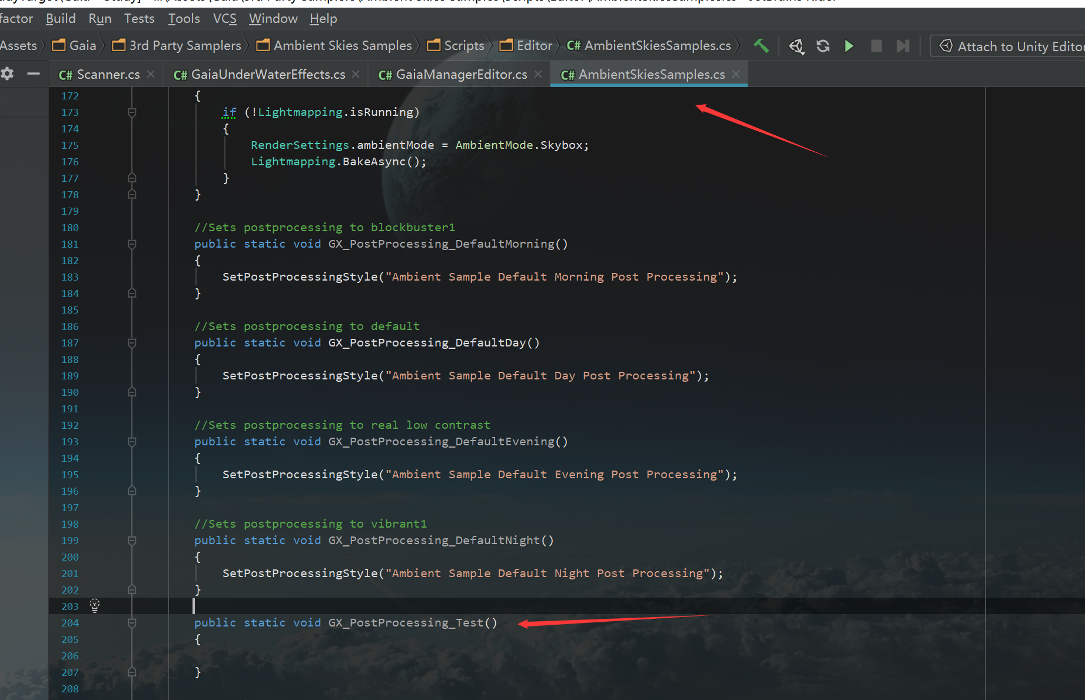Click the Scripts folder icon in the breadcrumbs
The image size is (1085, 700).
coord(434,45)
